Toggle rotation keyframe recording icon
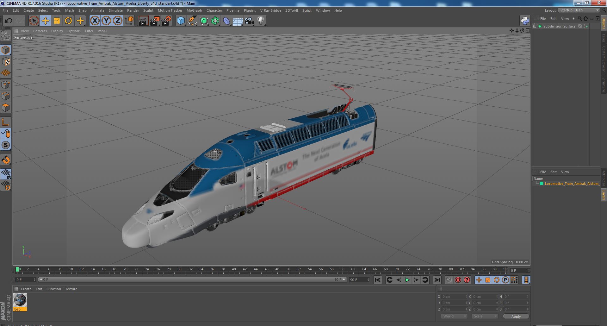The height and width of the screenshot is (326, 607). click(497, 280)
